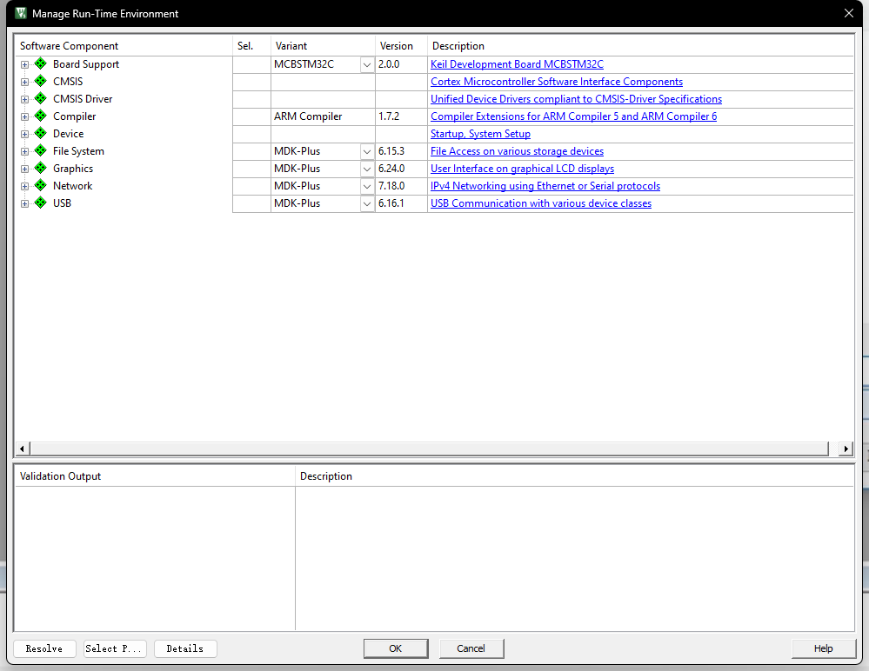Viewport: 869px width, 671px height.
Task: Click the CMSIS green diamond icon
Action: (41, 82)
